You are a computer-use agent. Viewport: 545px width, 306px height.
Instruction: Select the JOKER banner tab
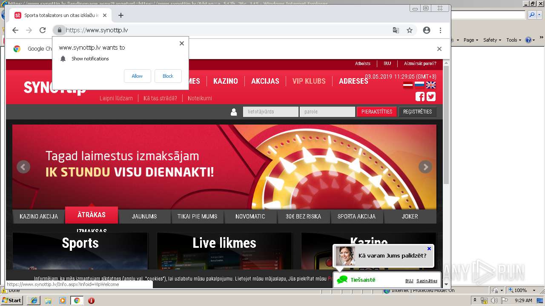tap(410, 216)
